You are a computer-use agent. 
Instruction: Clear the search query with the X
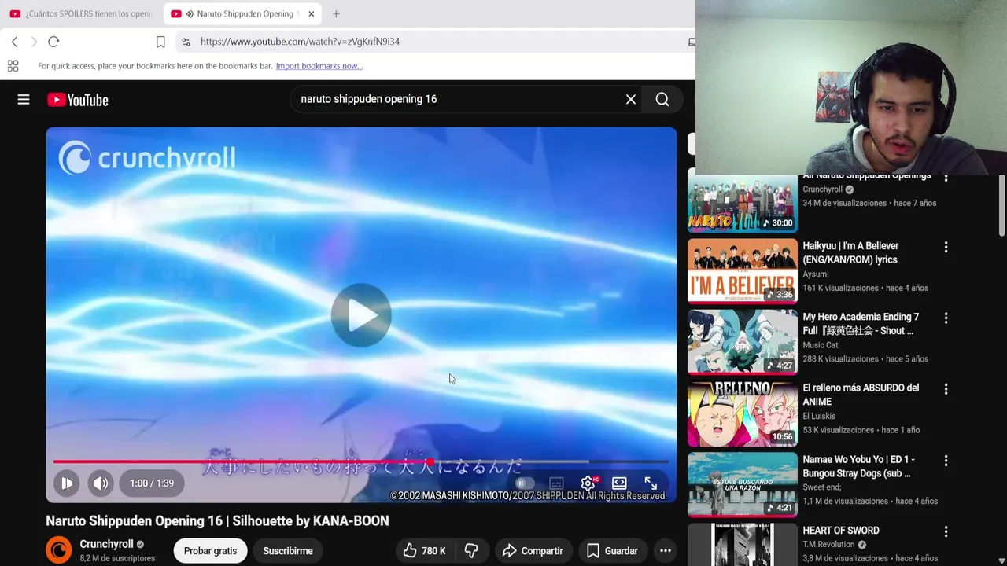click(630, 99)
